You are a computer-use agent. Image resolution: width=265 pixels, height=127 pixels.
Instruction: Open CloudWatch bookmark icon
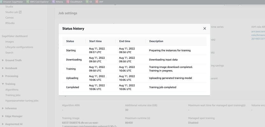pos(68,2)
